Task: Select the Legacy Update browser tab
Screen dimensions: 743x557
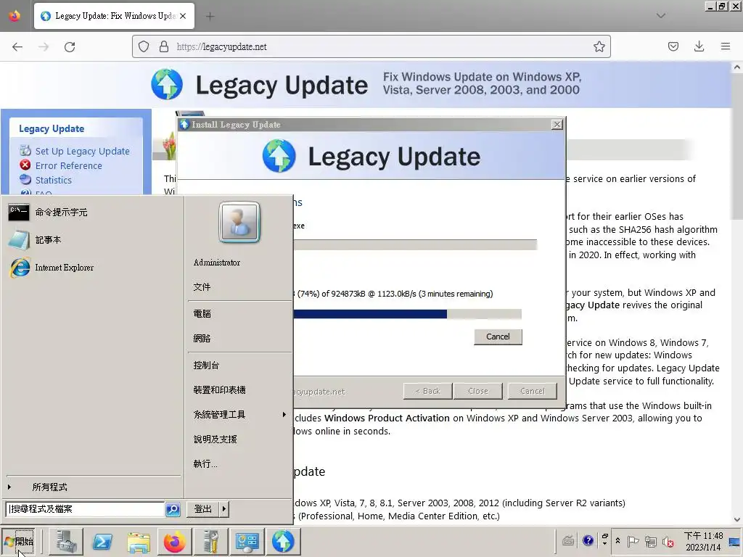Action: [114, 16]
